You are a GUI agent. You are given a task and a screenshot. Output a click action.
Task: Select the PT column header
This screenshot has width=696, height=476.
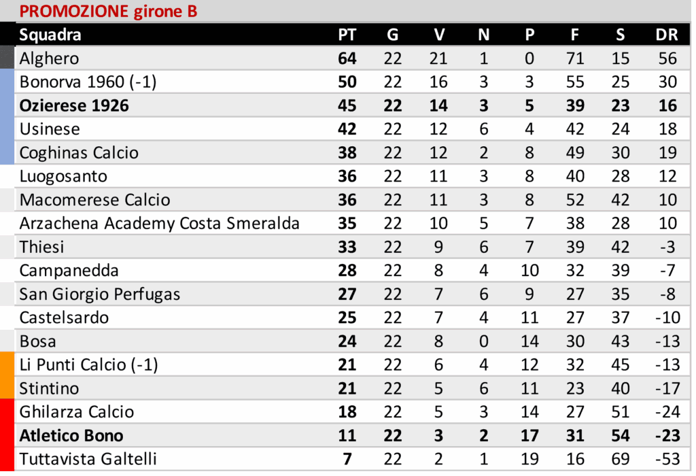click(347, 35)
